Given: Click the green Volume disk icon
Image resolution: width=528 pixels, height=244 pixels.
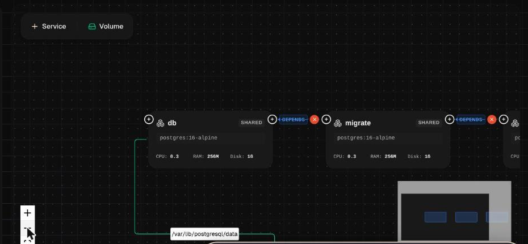Looking at the screenshot, I should click(92, 26).
